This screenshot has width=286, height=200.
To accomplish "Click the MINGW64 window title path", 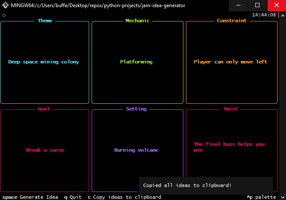I will click(x=98, y=5).
